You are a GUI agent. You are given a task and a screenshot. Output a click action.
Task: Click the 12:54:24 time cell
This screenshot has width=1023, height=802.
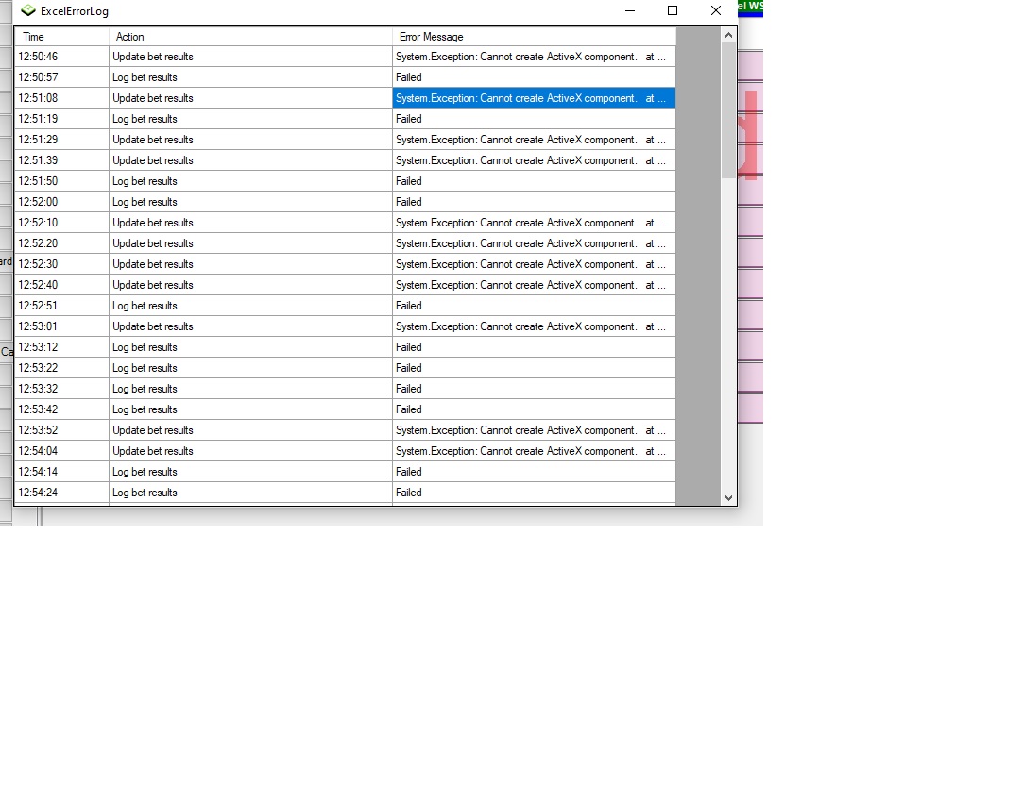(61, 493)
